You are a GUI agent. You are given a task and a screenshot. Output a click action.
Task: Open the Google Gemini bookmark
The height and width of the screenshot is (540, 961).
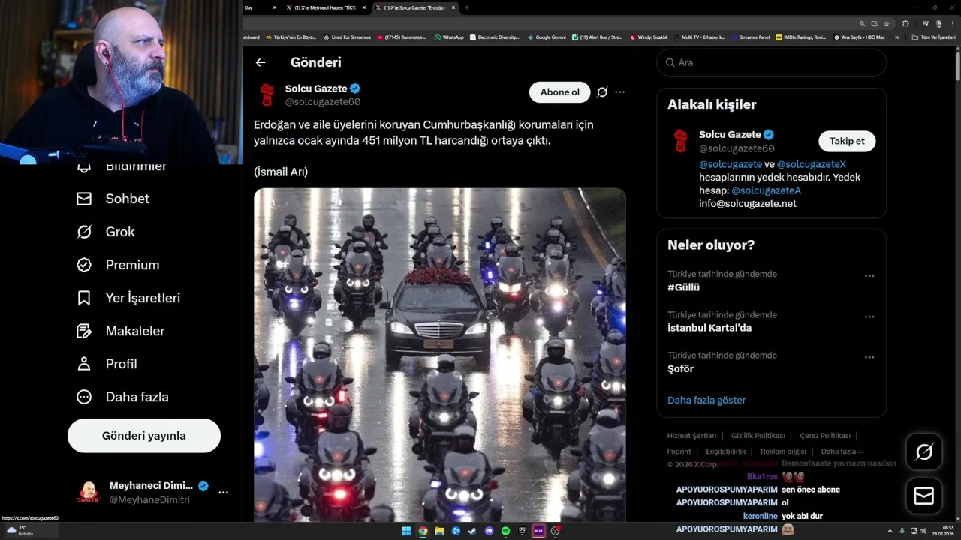pyautogui.click(x=547, y=37)
